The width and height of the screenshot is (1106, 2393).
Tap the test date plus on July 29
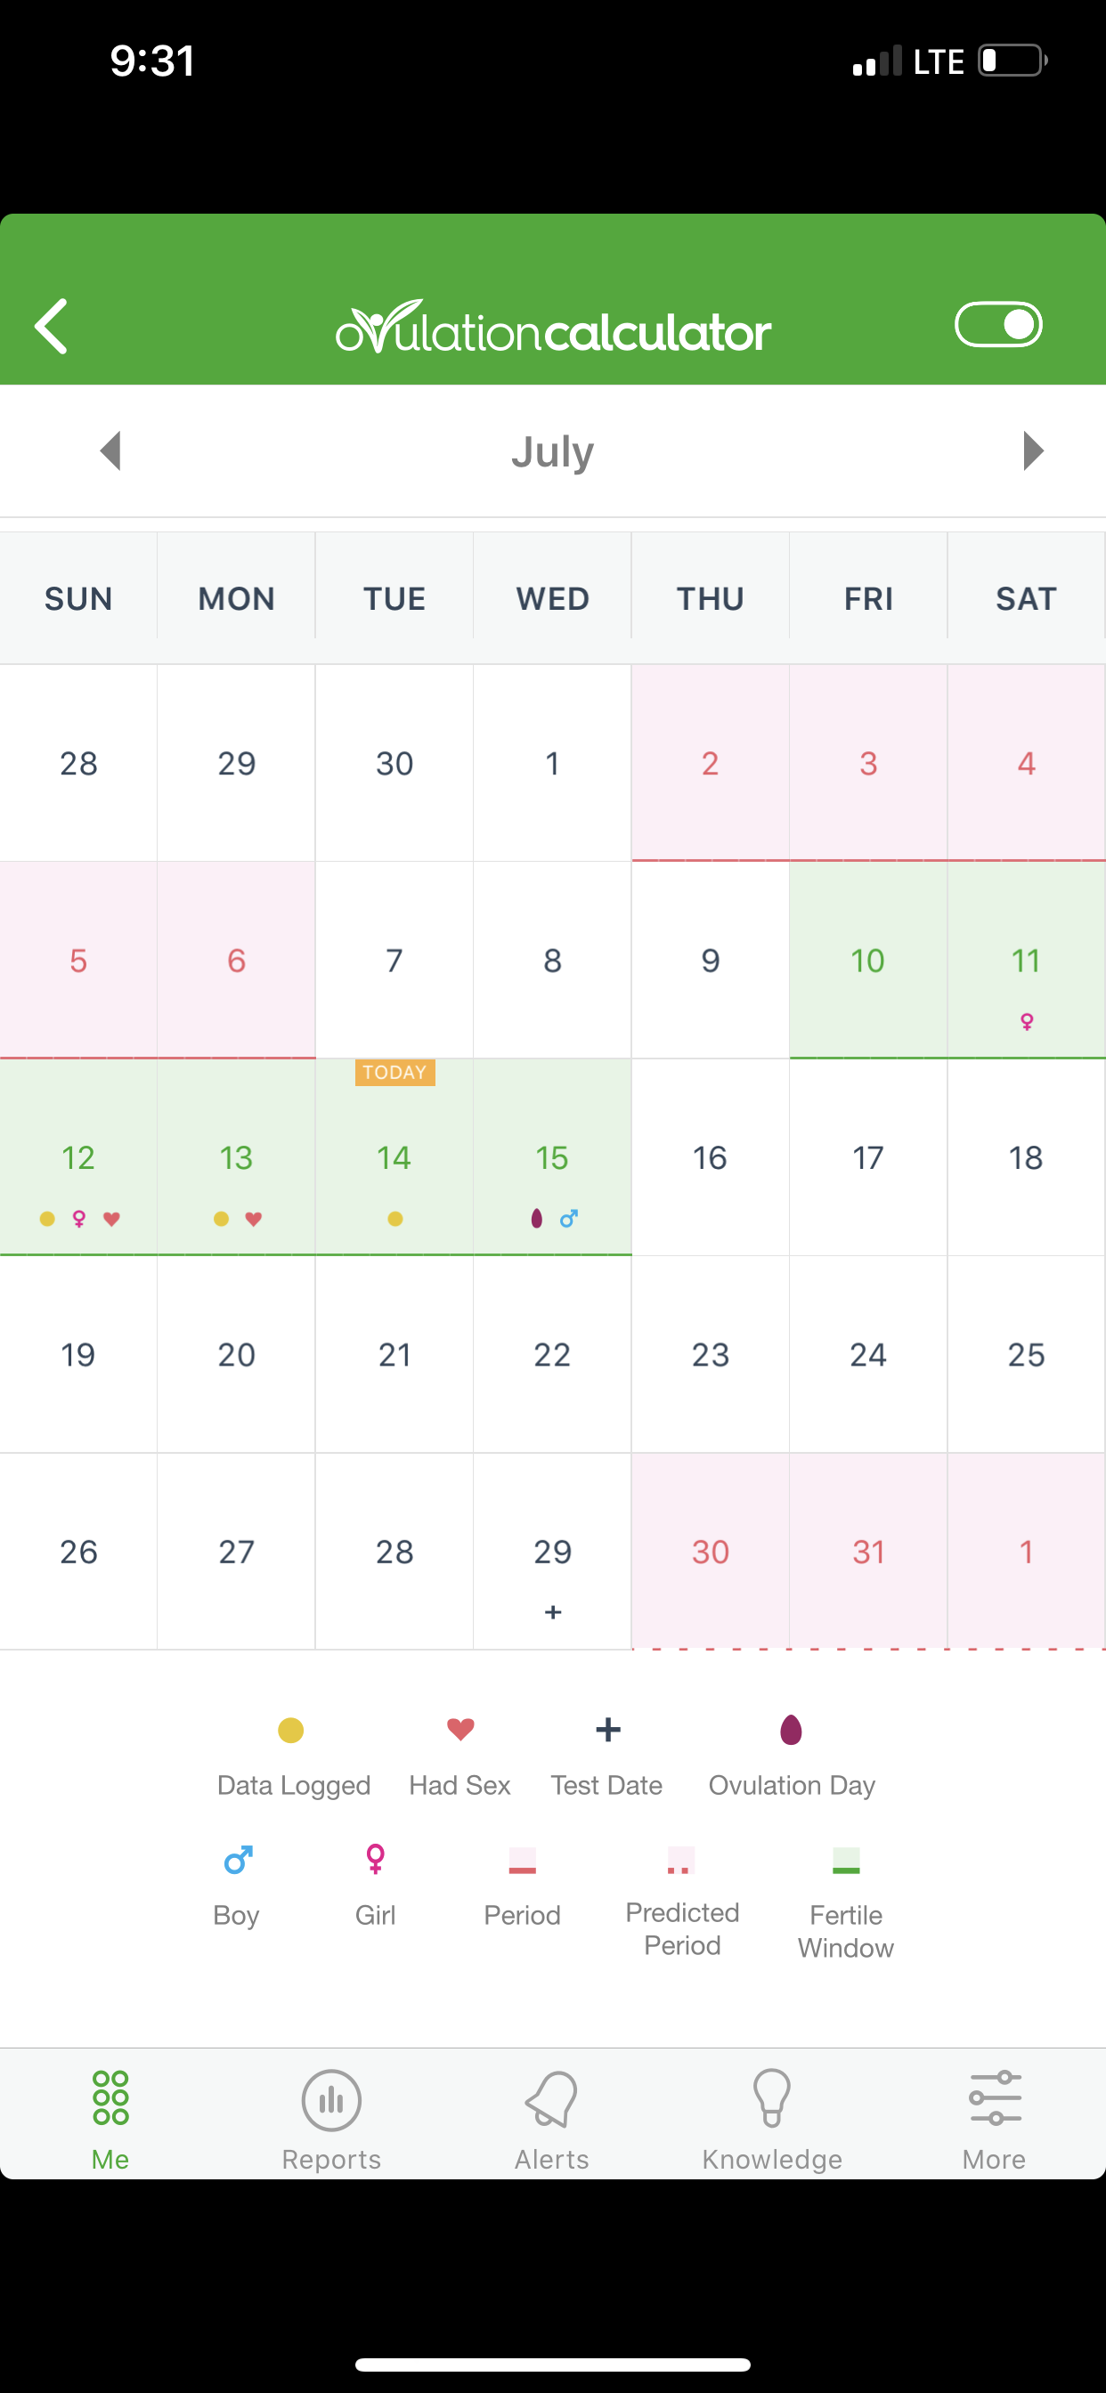tap(553, 1612)
